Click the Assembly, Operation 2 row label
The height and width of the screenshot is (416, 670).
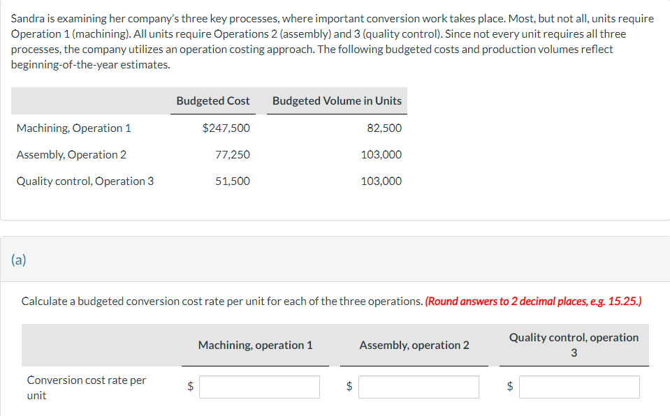point(71,155)
